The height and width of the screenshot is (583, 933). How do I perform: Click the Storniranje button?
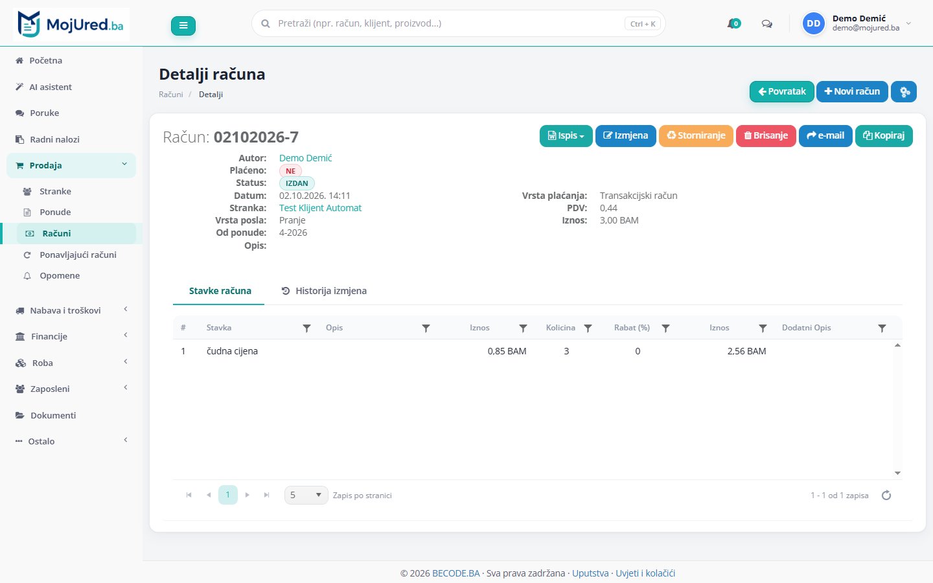[697, 136]
